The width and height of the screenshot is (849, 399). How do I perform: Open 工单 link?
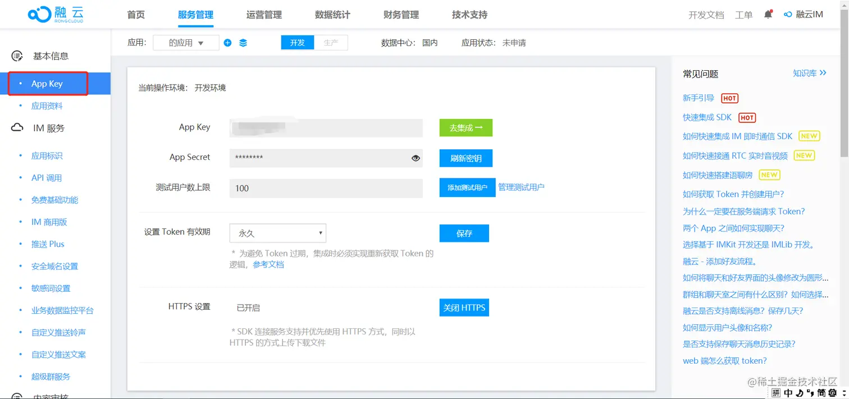[744, 15]
